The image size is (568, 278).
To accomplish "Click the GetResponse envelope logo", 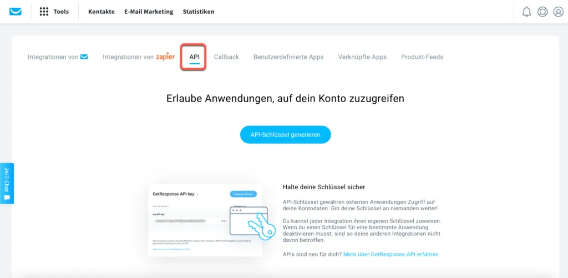I will pyautogui.click(x=16, y=12).
